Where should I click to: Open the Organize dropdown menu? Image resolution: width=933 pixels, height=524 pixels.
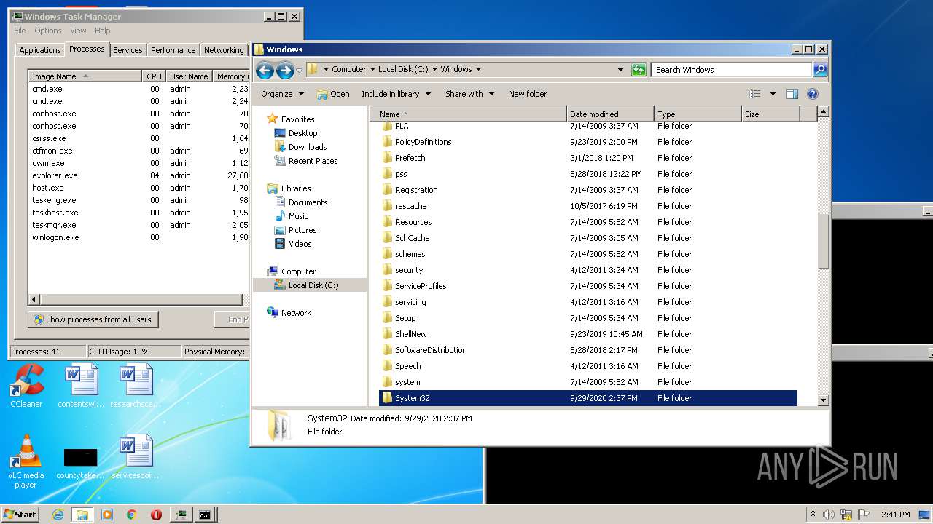(282, 94)
